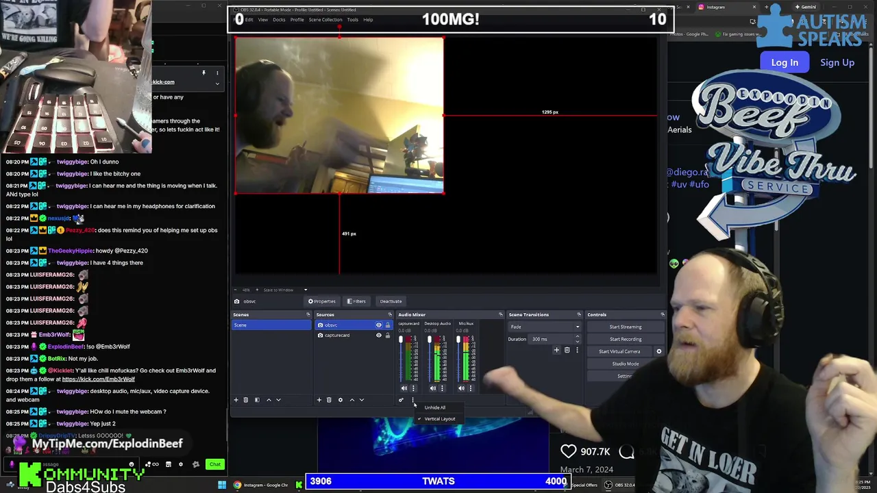The image size is (877, 493).
Task: Move source up with Sources up arrow
Action: [352, 400]
